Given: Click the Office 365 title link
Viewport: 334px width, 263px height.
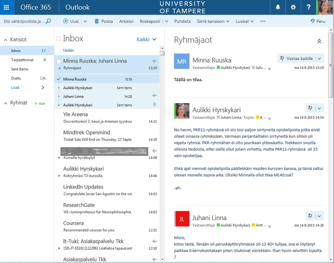Looking at the screenshot, I should pos(36,7).
